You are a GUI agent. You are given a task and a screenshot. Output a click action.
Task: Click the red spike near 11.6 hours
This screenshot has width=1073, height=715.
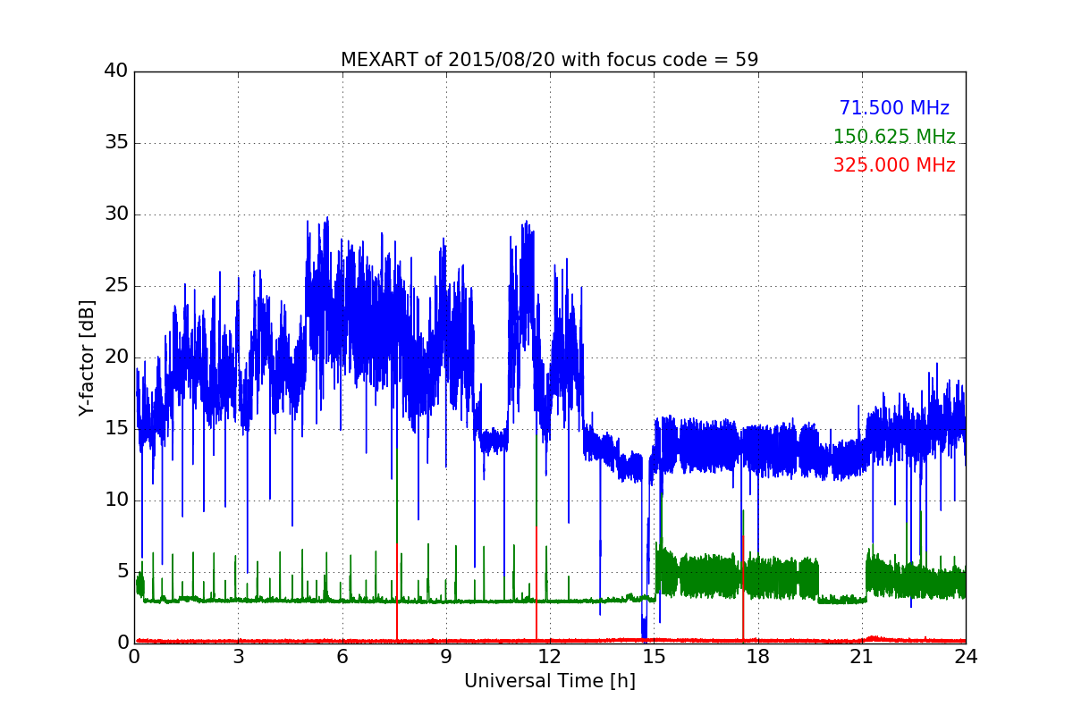click(x=536, y=585)
